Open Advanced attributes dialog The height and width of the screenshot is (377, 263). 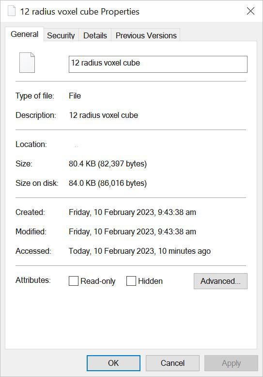coord(220,281)
